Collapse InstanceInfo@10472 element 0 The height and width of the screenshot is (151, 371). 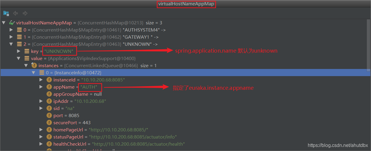(x=34, y=73)
